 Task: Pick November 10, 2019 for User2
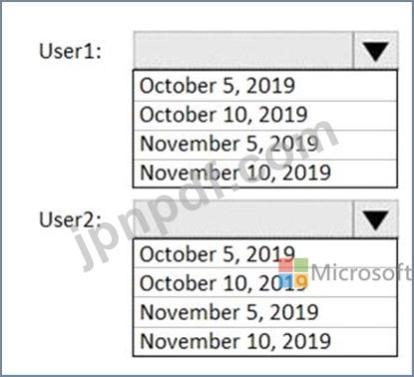pos(265,341)
